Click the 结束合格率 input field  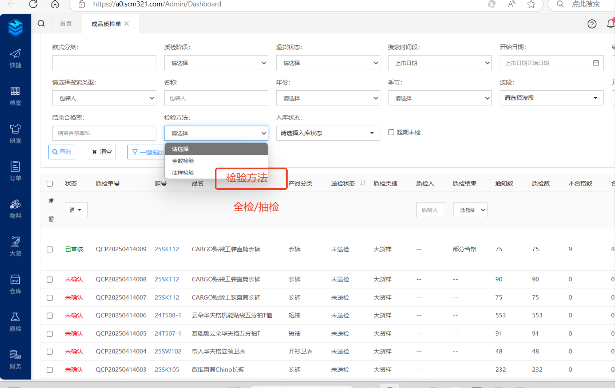104,133
